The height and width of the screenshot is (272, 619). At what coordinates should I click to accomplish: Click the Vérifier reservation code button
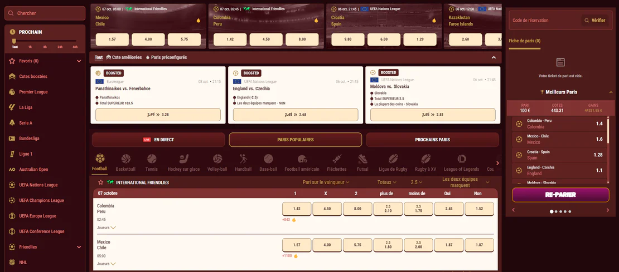pyautogui.click(x=596, y=21)
